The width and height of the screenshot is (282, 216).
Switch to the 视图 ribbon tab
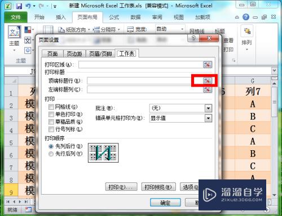click(x=178, y=17)
